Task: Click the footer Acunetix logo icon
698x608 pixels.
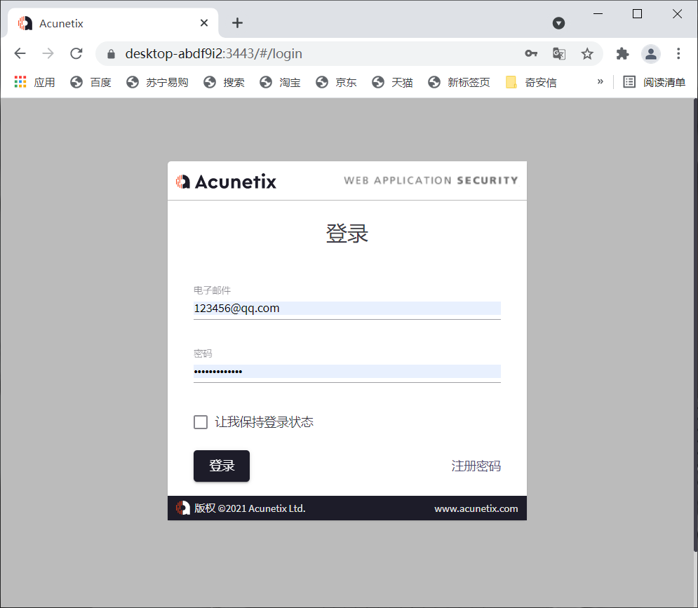Action: click(182, 508)
